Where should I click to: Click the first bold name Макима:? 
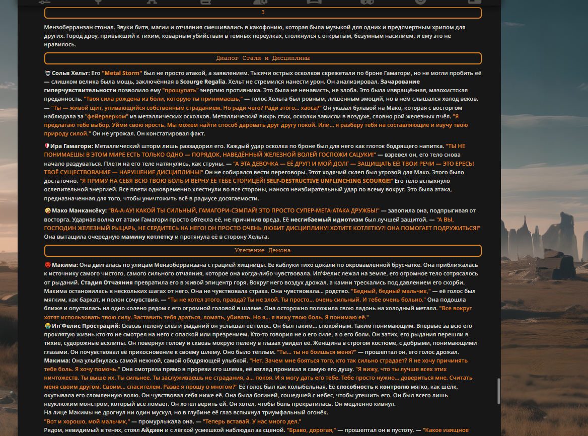tap(65, 265)
